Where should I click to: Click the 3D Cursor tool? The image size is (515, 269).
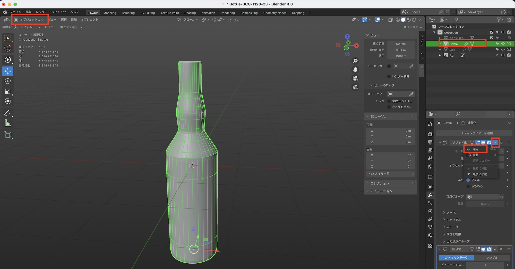[x=8, y=48]
